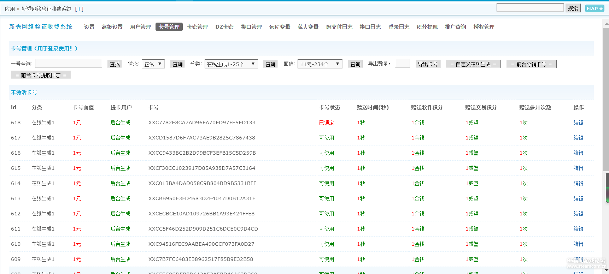Screen dimensions: 609x274
Task: Edit the card row with id 613
Action: click(x=578, y=198)
